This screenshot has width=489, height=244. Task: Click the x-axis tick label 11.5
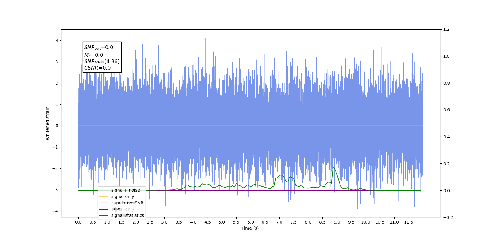pos(409,222)
